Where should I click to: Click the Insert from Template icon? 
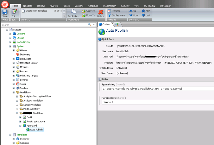[23, 11]
